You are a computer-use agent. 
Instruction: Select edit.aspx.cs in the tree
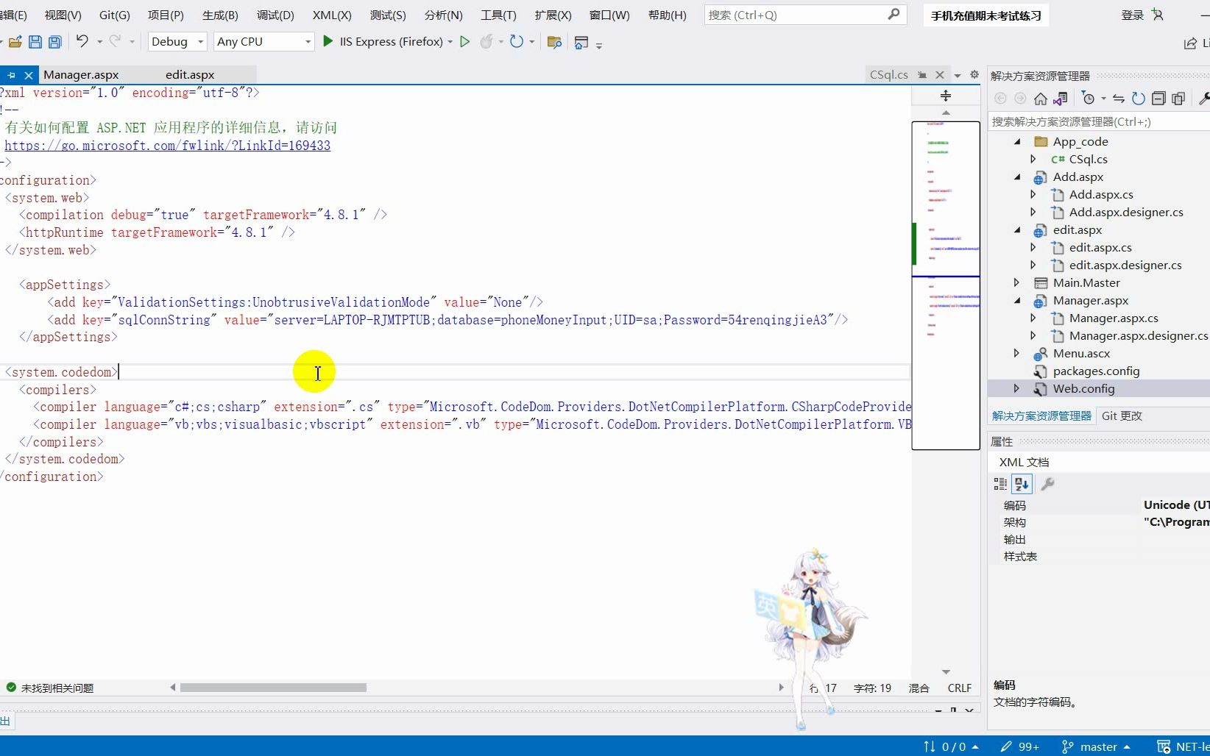pyautogui.click(x=1100, y=247)
